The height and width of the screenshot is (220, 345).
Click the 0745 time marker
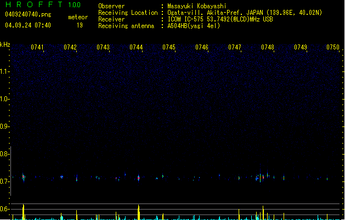tap(169, 47)
